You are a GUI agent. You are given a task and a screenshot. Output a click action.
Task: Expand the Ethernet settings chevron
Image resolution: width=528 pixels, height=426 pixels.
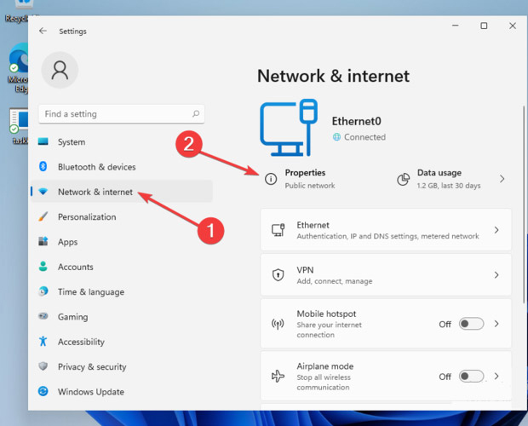coord(496,230)
